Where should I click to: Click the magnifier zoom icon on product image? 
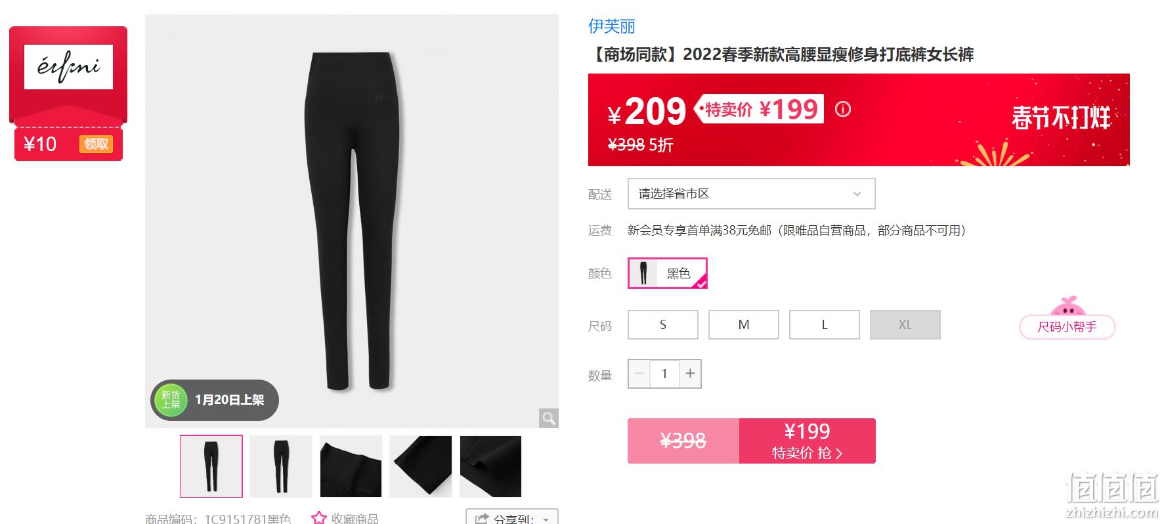pyautogui.click(x=548, y=418)
